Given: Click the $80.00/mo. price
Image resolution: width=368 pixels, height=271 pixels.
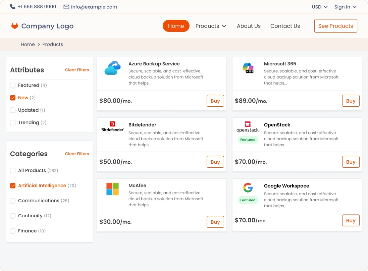Looking at the screenshot, I should pos(115,101).
